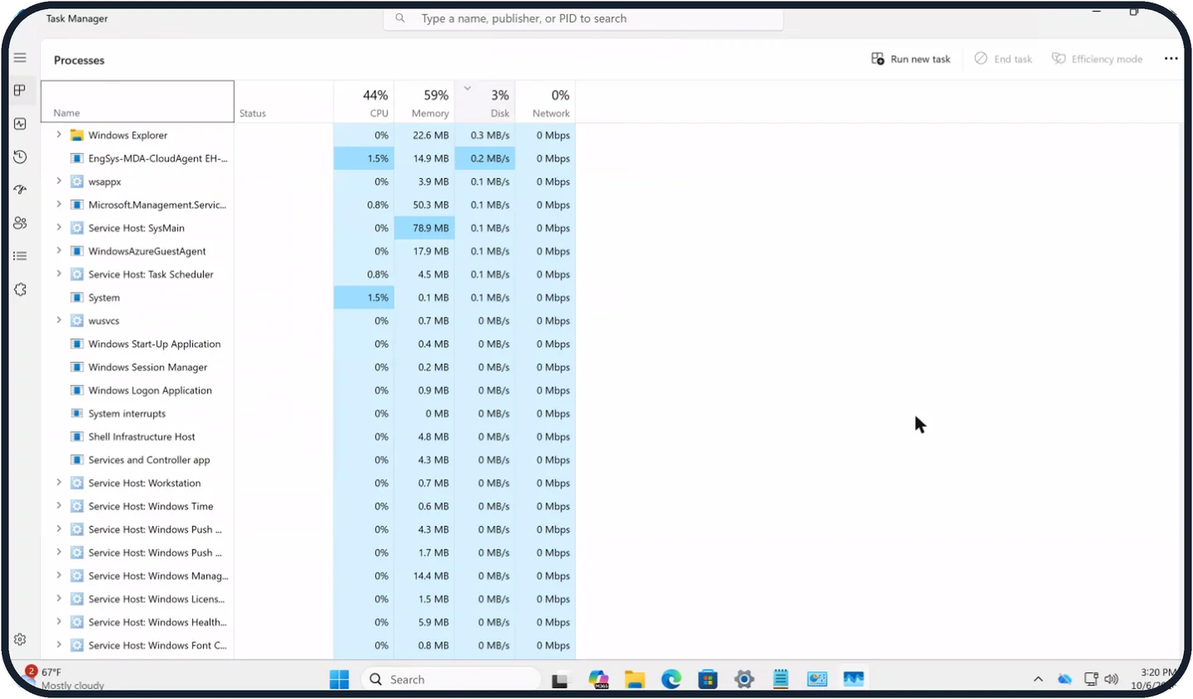The height and width of the screenshot is (699, 1193).
Task: Click the search magnifier icon in Task Manager
Action: tap(400, 18)
